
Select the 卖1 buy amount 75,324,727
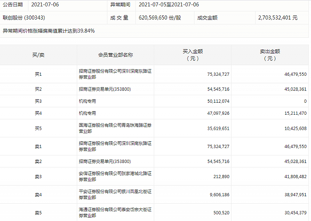coord(218,147)
